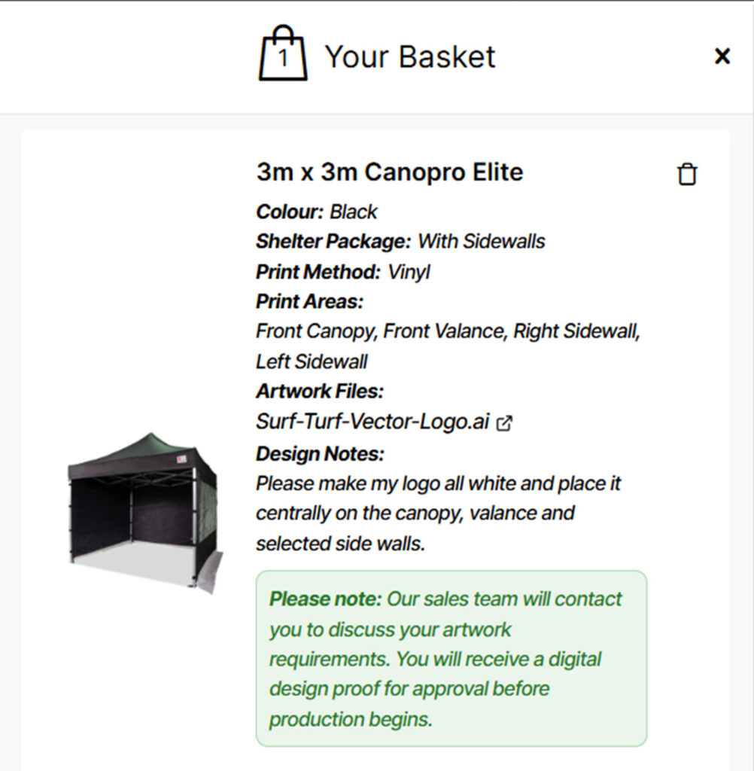The width and height of the screenshot is (754, 771).
Task: Click the Your Basket heading
Action: (409, 56)
